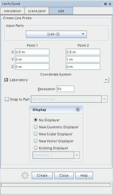This screenshot has width=113, height=195.
Task: Select the Existing Displayer radio button
Action: [x=36, y=148]
